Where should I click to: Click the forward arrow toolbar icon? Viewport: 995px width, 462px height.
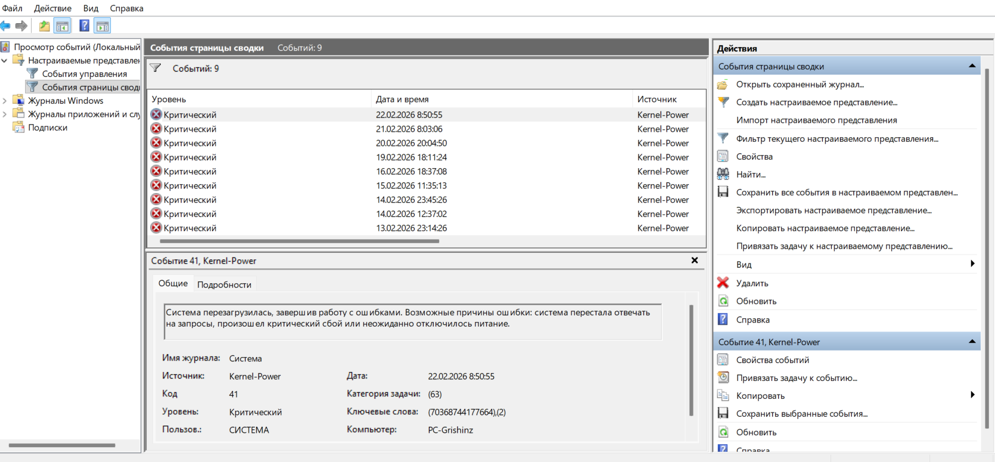pos(21,26)
